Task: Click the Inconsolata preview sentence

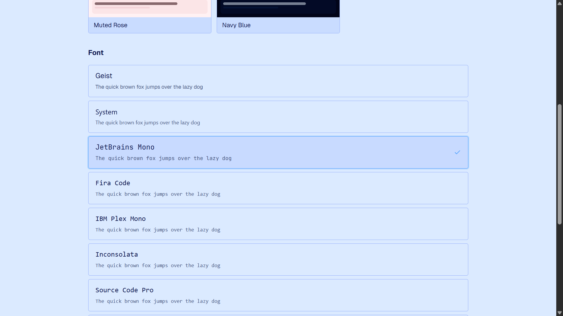Action: coord(158,266)
